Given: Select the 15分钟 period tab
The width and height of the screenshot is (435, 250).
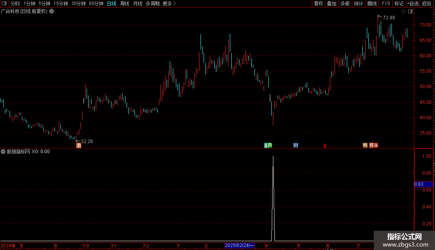Looking at the screenshot, I should [61, 3].
